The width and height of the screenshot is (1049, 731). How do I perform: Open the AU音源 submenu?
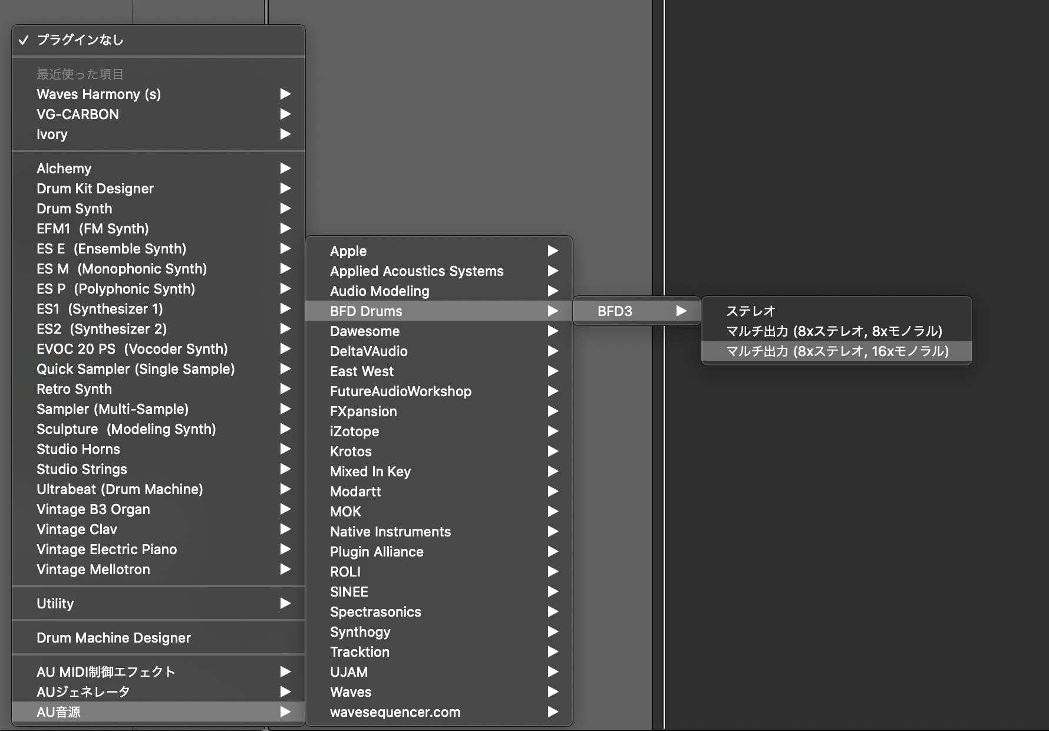pos(158,712)
